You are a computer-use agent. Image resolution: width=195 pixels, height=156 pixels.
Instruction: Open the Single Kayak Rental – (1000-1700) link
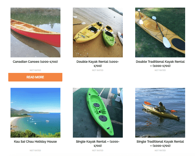[x=98, y=144]
